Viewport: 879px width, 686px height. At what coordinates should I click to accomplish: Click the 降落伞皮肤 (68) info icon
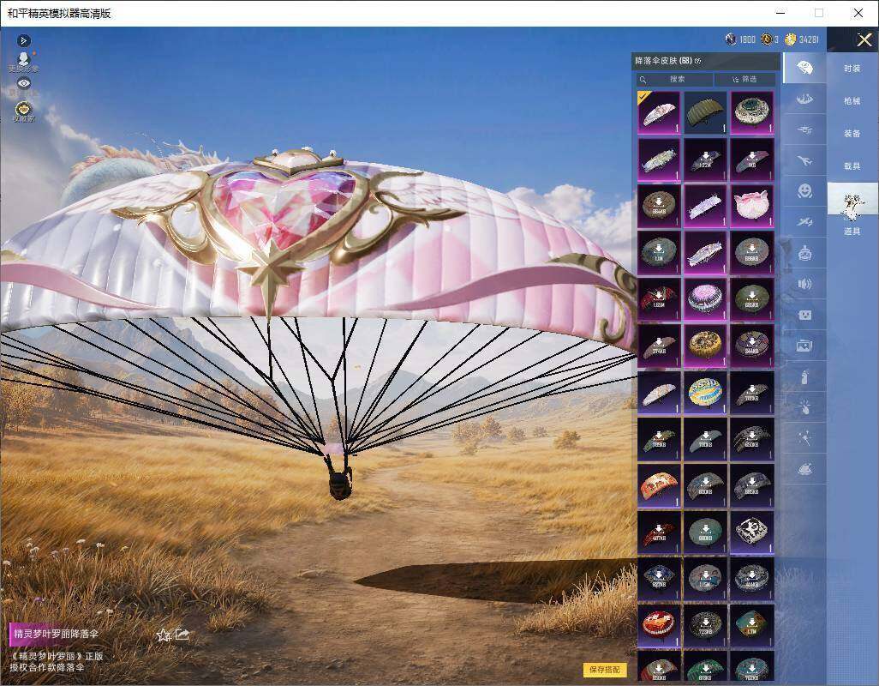point(698,61)
